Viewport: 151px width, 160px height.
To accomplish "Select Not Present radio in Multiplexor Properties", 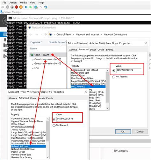I will (114, 77).
